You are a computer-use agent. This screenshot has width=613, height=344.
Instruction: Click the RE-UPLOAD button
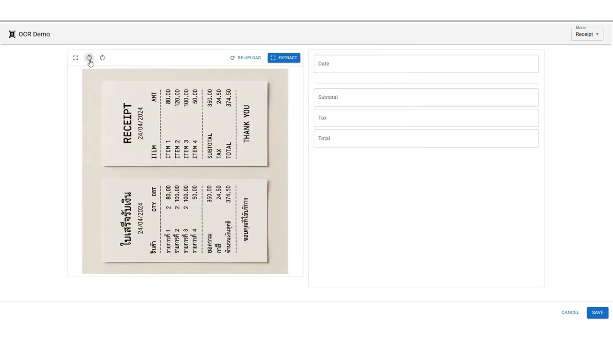click(246, 58)
